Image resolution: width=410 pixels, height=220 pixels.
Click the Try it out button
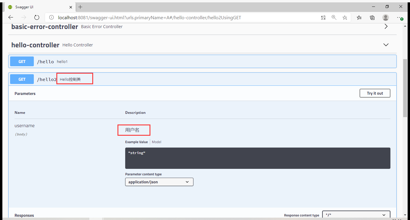(x=375, y=93)
